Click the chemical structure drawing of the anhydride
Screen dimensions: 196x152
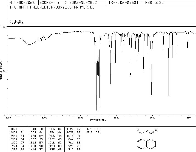tap(146, 139)
